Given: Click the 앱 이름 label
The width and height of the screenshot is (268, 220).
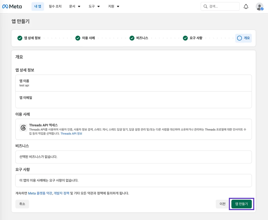Looking at the screenshot, I should [24, 81].
